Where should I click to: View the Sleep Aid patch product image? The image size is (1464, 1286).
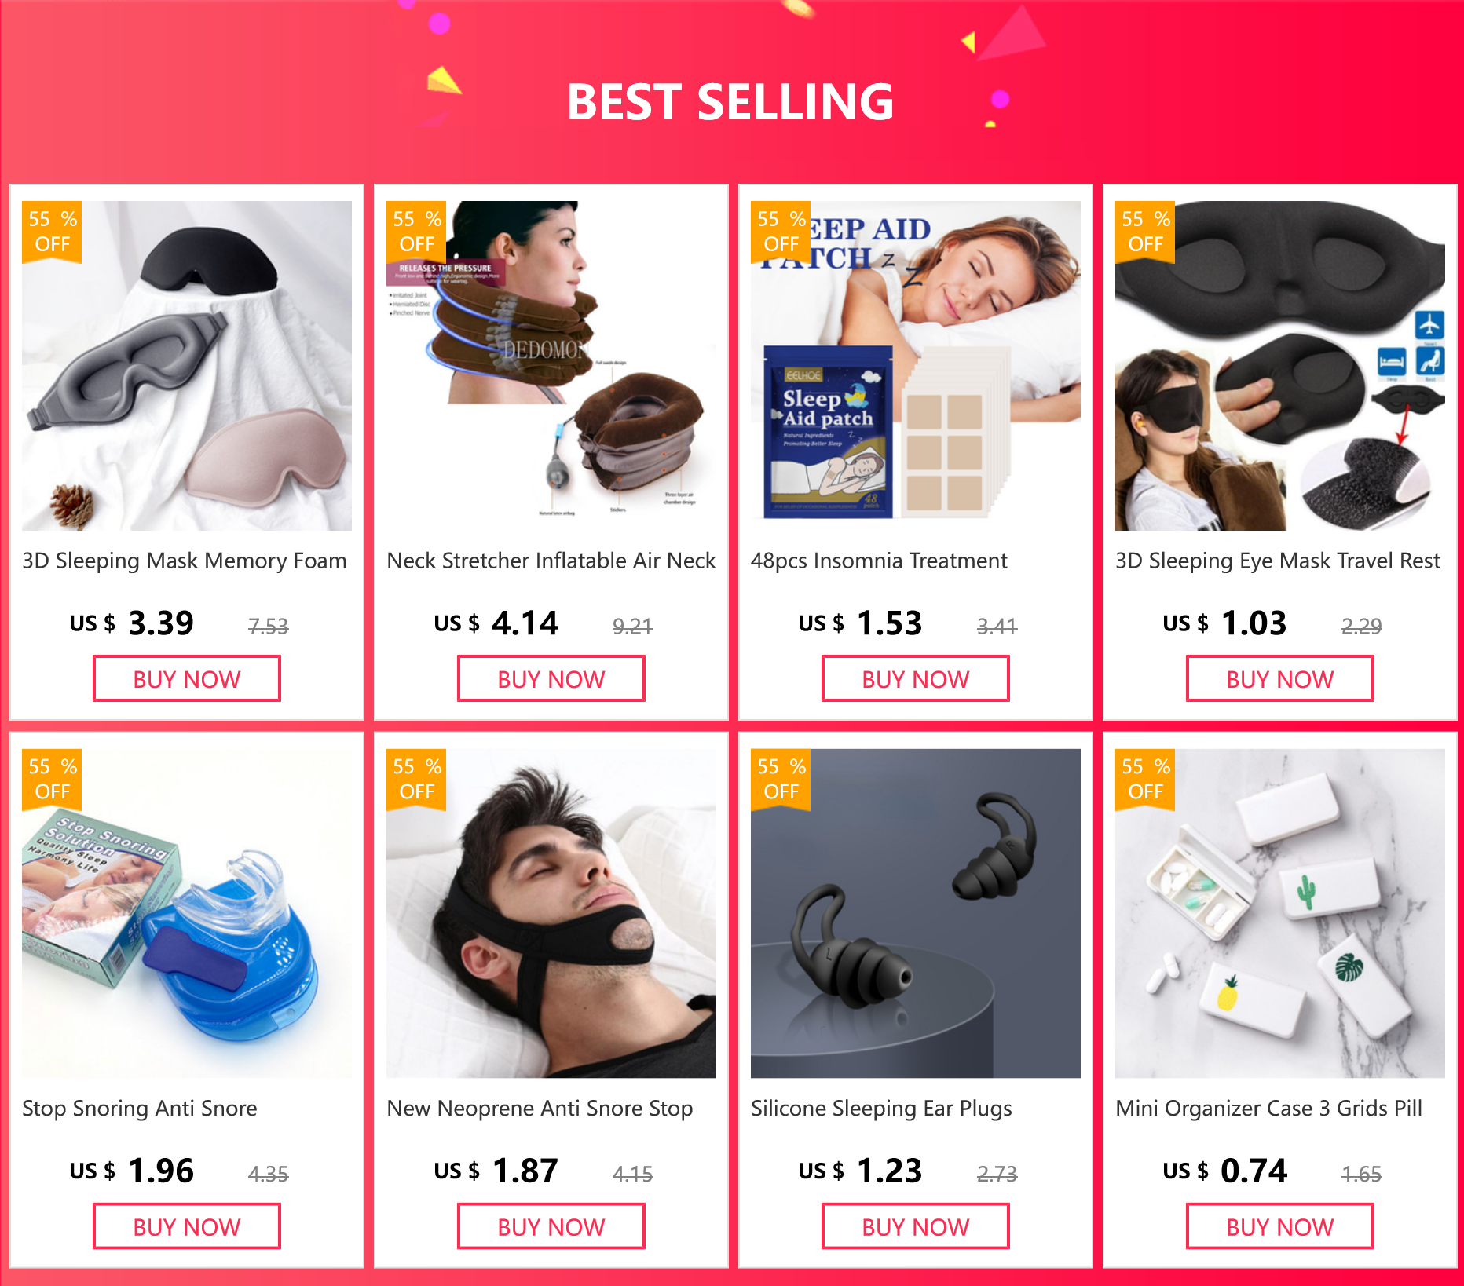[916, 366]
